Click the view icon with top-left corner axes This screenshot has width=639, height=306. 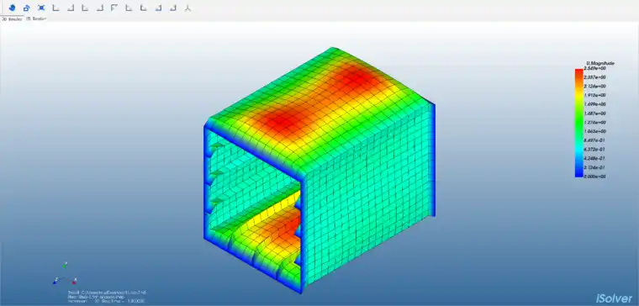(x=114, y=8)
